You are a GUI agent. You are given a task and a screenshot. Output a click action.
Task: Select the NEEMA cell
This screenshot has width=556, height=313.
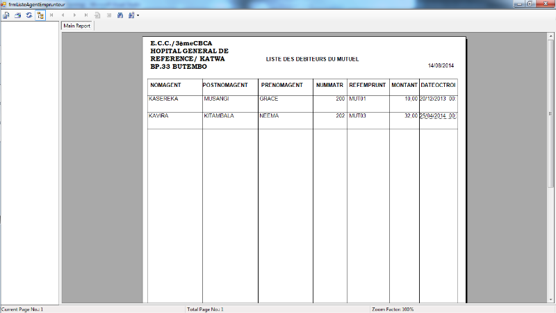pyautogui.click(x=269, y=115)
